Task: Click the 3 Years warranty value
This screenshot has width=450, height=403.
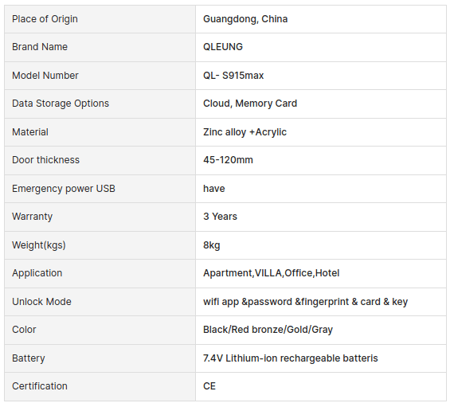Action: point(220,217)
